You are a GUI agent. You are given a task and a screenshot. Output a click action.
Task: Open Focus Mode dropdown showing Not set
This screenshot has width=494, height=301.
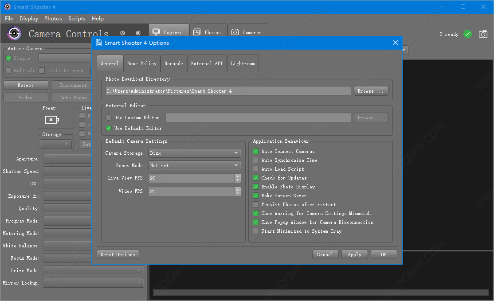[x=195, y=165]
